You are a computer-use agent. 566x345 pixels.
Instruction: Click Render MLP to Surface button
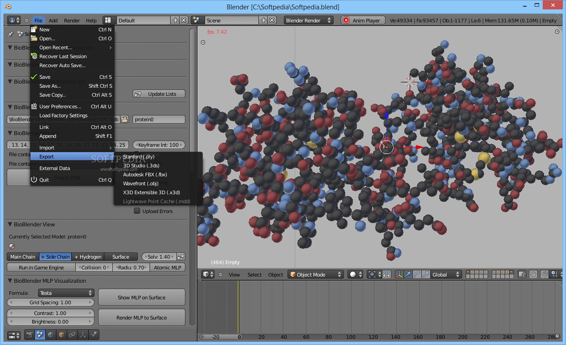141,318
